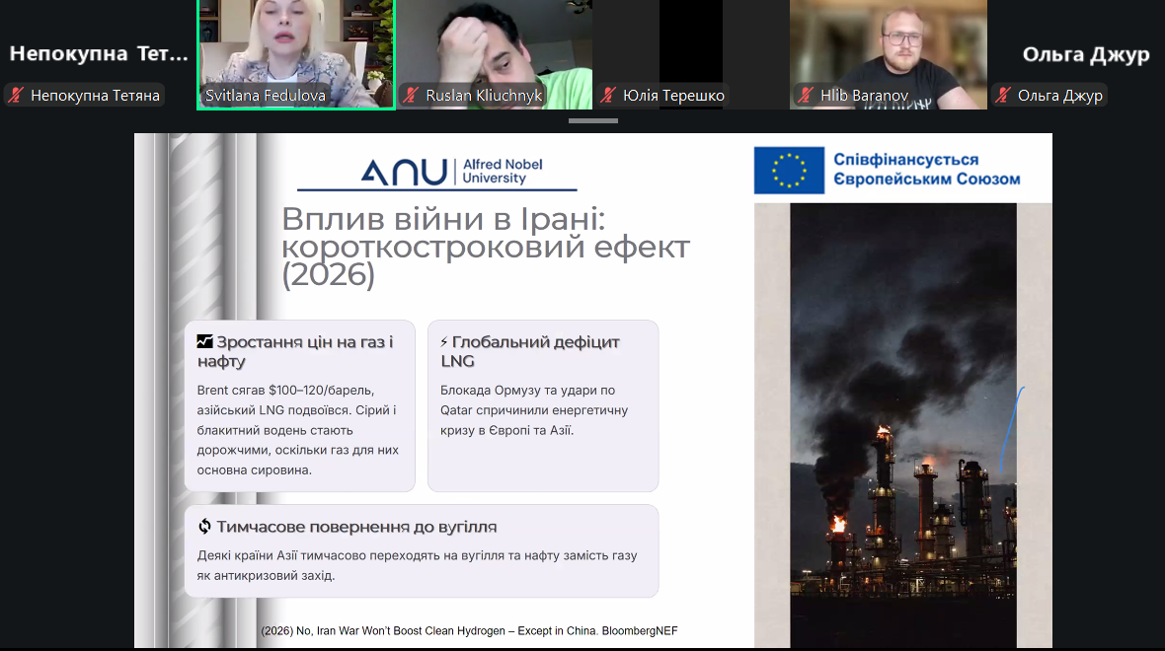Click muted mic icon beside Непокупна Тетяна
Viewport: 1165px width, 651px height.
(x=16, y=96)
